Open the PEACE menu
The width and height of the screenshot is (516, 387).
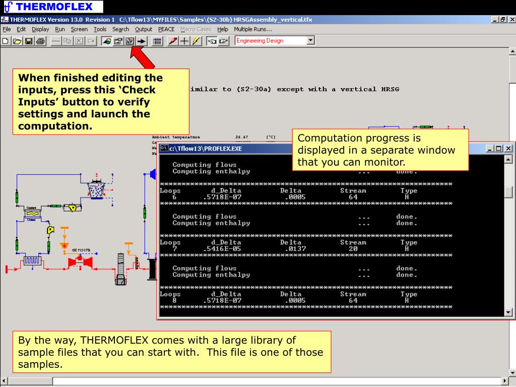click(166, 29)
